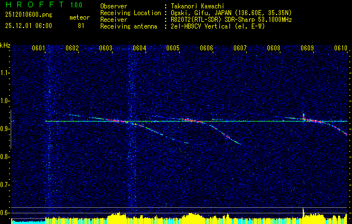Click the 0.9 kHz axis label
Image resolution: width=352 pixels, height=224 pixels.
coord(3,129)
